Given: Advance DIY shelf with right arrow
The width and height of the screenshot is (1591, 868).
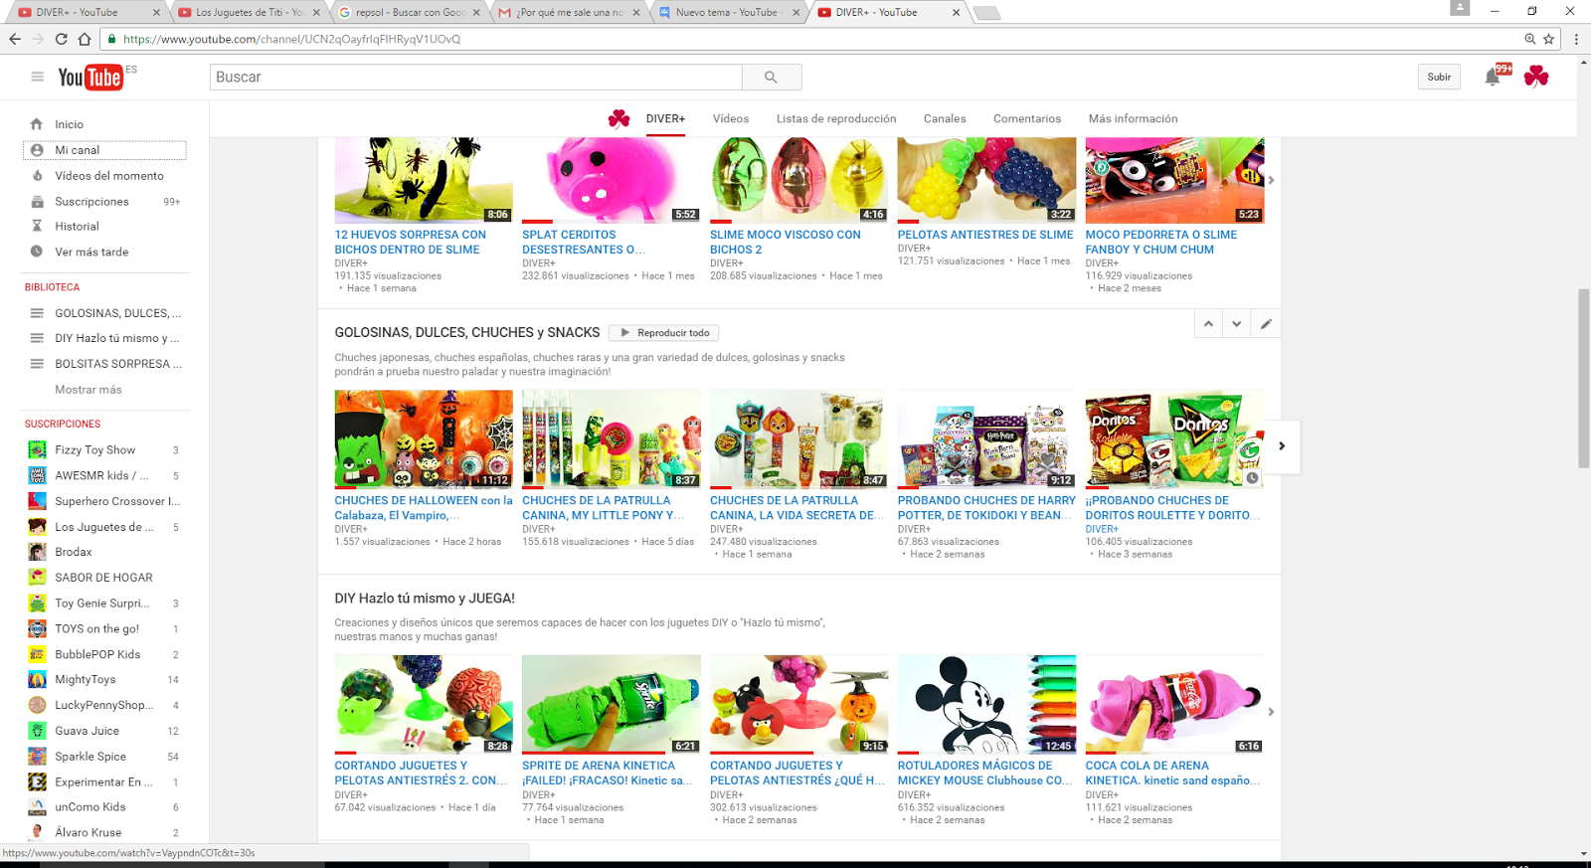Looking at the screenshot, I should [x=1271, y=712].
